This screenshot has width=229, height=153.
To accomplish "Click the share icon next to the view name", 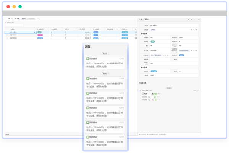I will (12, 19).
